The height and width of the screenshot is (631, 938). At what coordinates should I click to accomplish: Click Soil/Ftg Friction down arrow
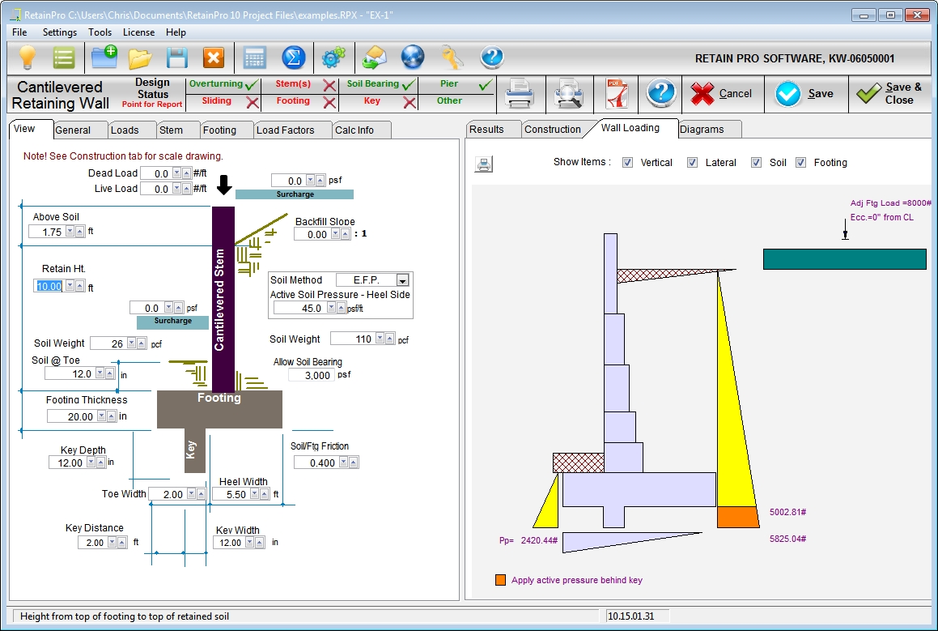[343, 463]
